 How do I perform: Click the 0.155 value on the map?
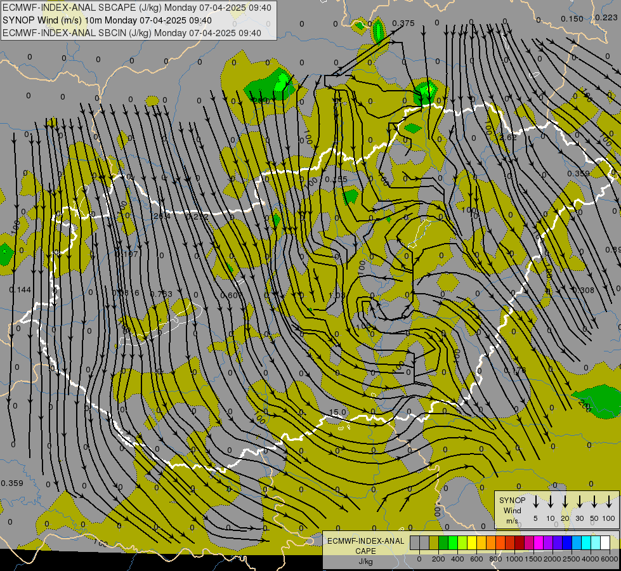[336, 180]
